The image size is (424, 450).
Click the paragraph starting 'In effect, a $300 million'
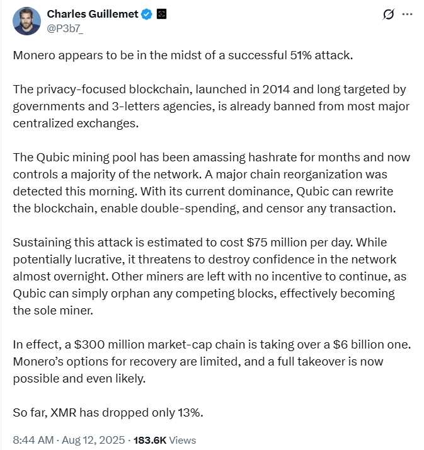(212, 361)
